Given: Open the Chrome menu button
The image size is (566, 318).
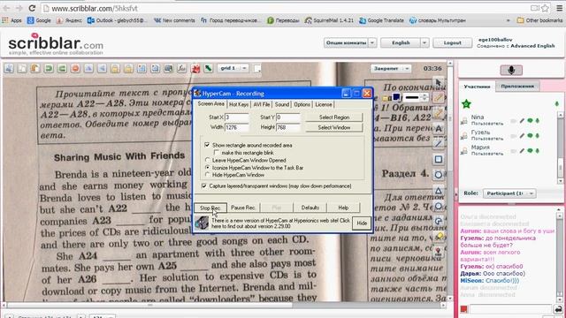Looking at the screenshot, I should coord(559,8).
